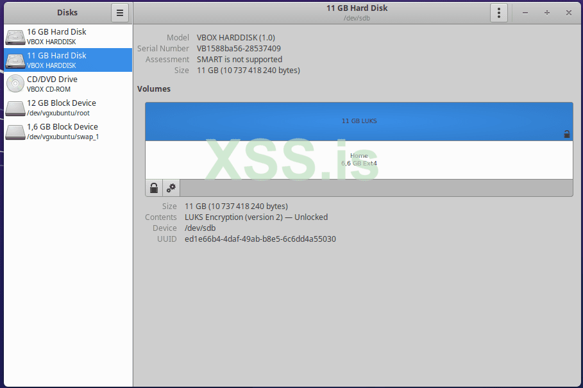Select /dev/vgxubuntu/root block device entry
Viewport: 583px width, 388px height.
pos(68,107)
